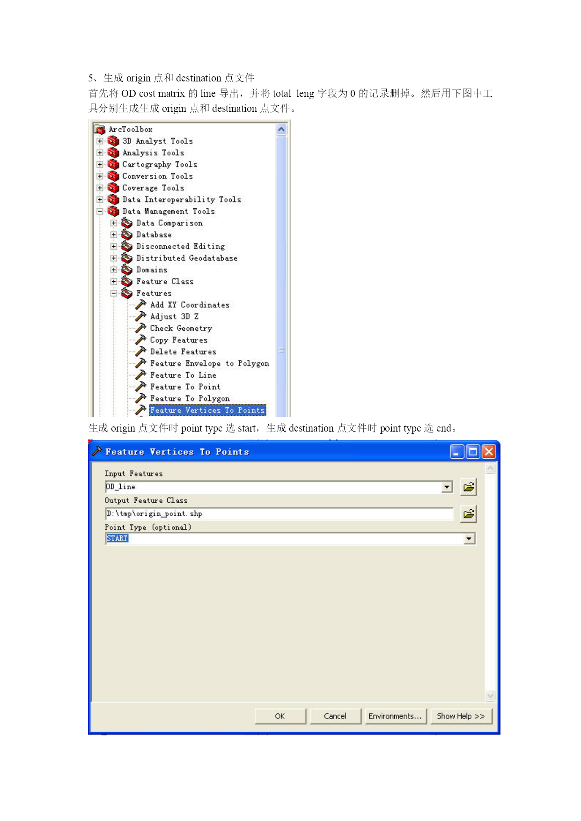Click the dialog scrollbar down arrow

[490, 696]
